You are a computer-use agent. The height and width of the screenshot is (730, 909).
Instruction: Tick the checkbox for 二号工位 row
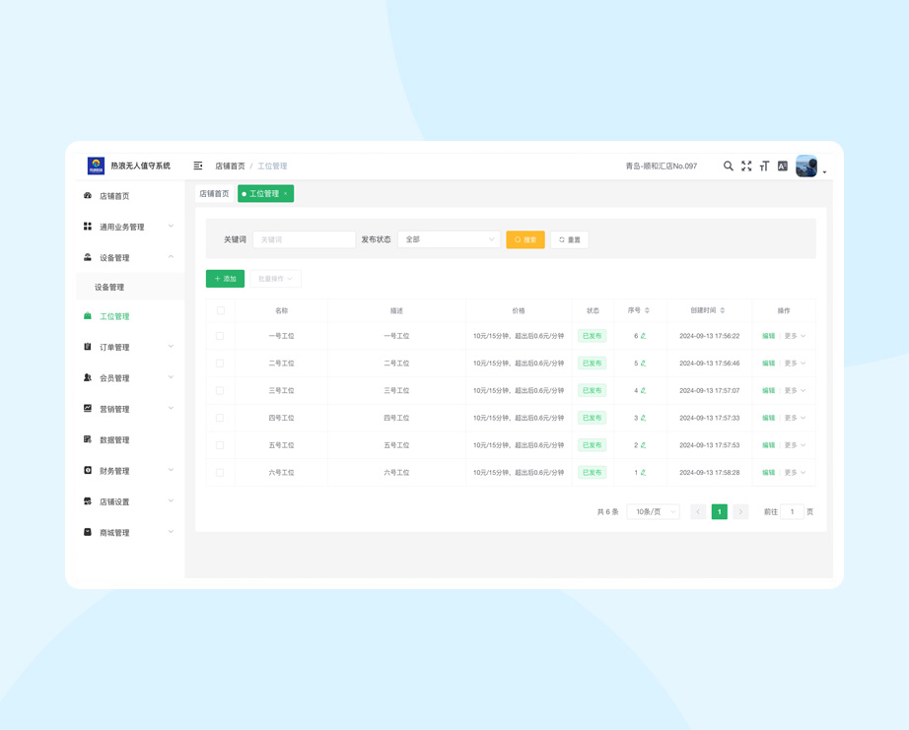click(220, 364)
